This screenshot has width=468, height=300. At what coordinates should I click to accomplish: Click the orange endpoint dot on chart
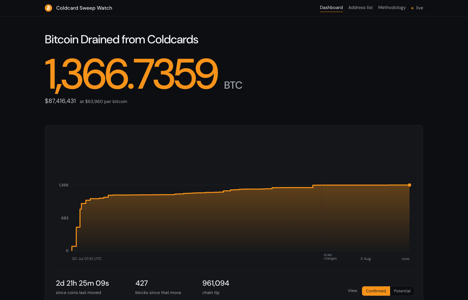click(409, 185)
